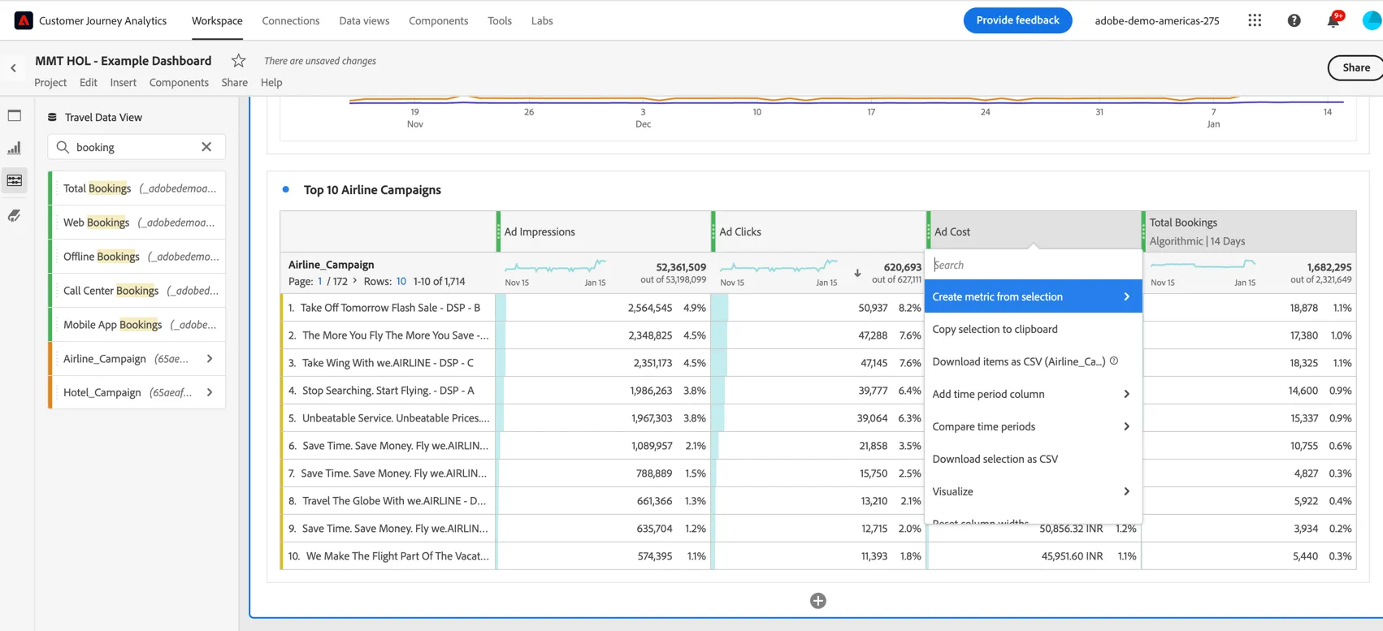This screenshot has width=1383, height=631.
Task: Click the page number 1 link
Action: (x=319, y=281)
